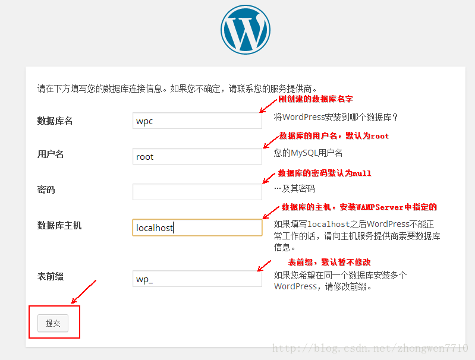475x360 pixels.
Task: Click the WordPress logo
Action: (x=246, y=30)
